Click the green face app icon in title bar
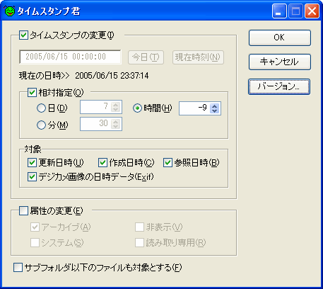The image size is (323, 289). (x=10, y=11)
